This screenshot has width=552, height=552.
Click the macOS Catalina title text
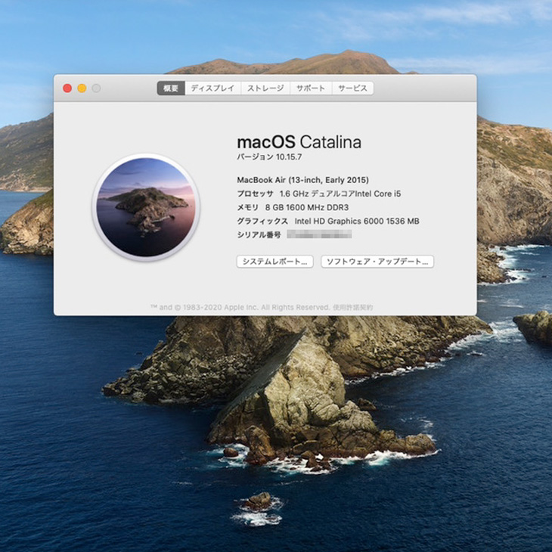point(299,142)
